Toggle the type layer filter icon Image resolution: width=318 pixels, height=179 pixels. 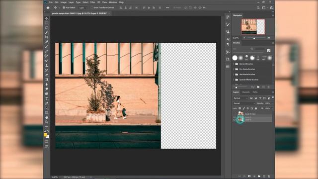(260, 98)
